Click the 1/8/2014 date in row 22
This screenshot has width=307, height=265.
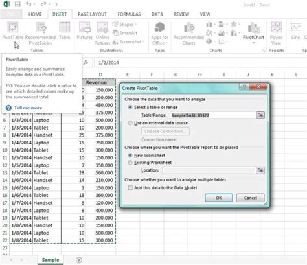[x=21, y=240]
